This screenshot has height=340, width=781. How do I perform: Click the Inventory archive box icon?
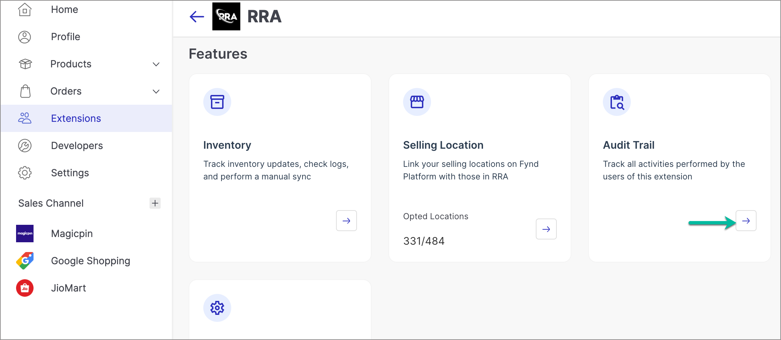[x=217, y=102]
